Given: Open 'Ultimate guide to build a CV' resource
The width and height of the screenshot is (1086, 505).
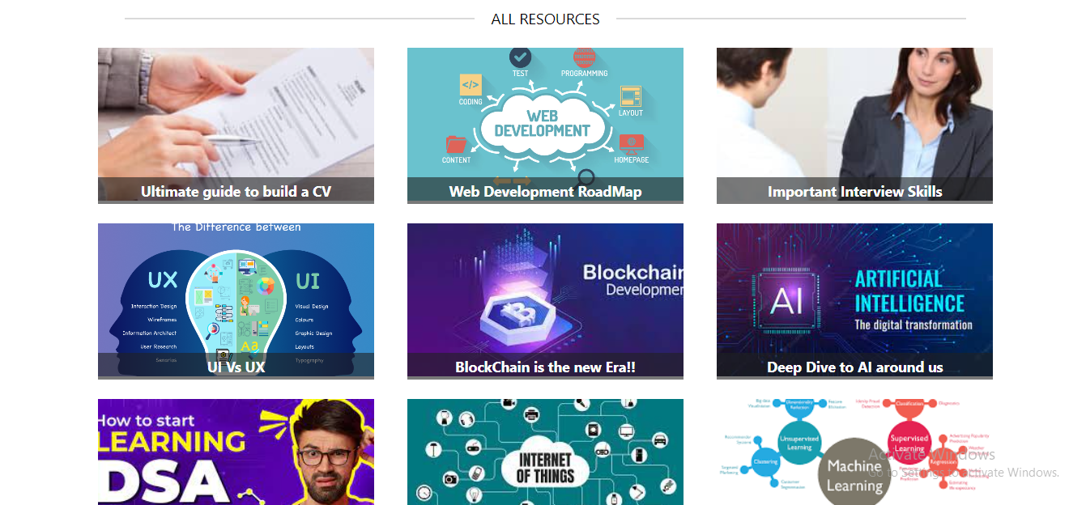Looking at the screenshot, I should [236, 192].
